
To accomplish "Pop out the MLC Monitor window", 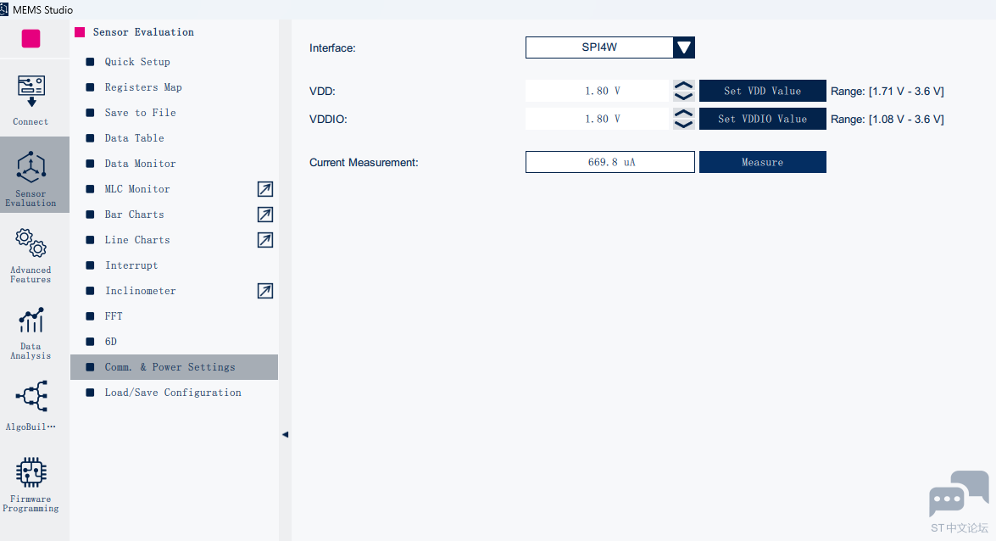I will tap(264, 189).
